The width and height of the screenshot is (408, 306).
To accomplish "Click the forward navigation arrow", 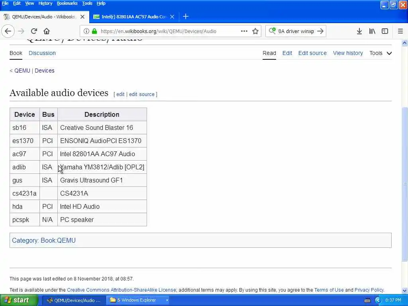I will pyautogui.click(x=21, y=31).
